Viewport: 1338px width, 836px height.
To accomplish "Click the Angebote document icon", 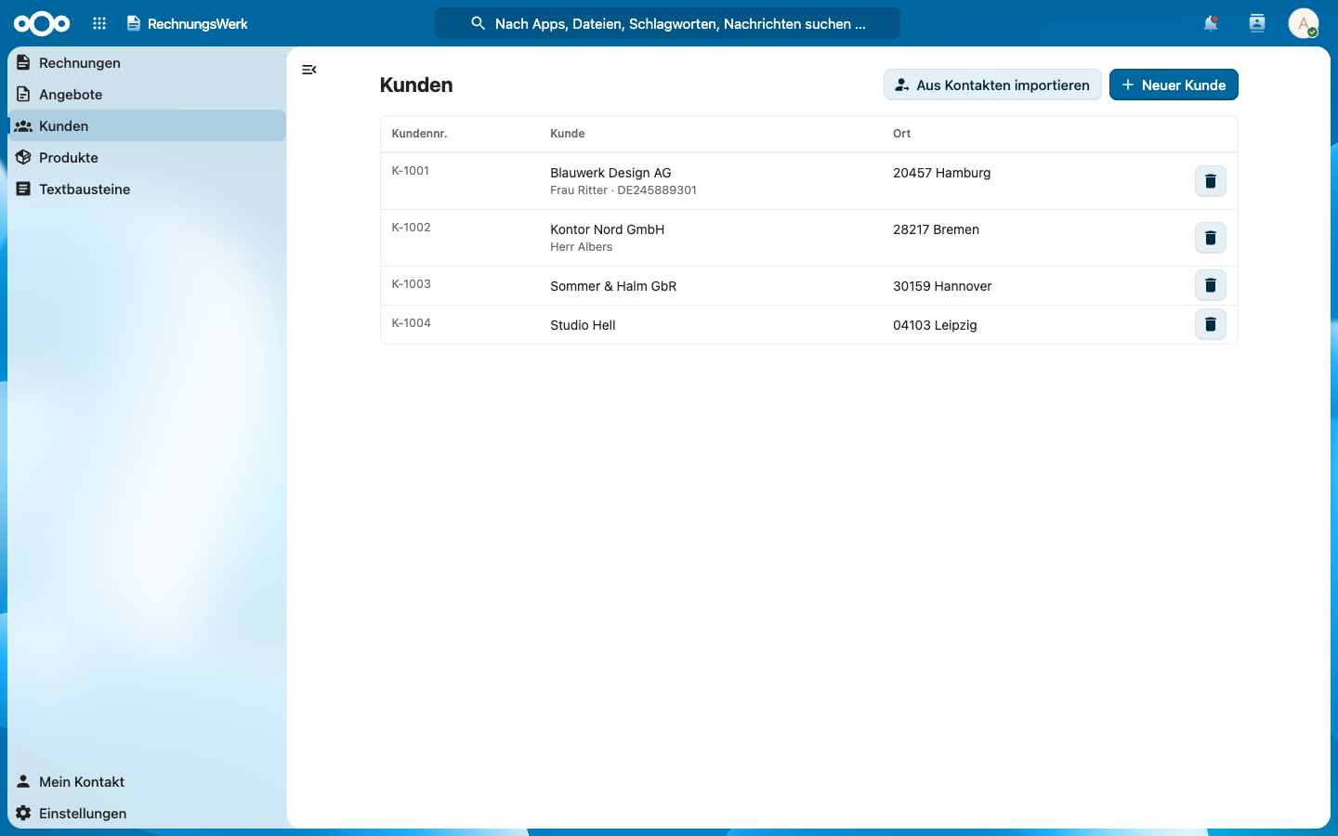I will coord(23,94).
